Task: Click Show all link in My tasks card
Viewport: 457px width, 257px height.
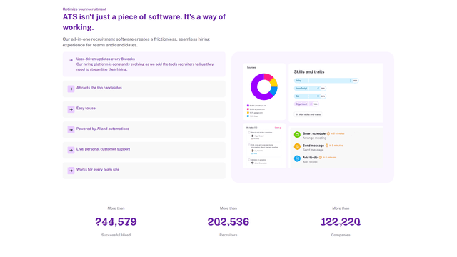Action: tap(278, 128)
